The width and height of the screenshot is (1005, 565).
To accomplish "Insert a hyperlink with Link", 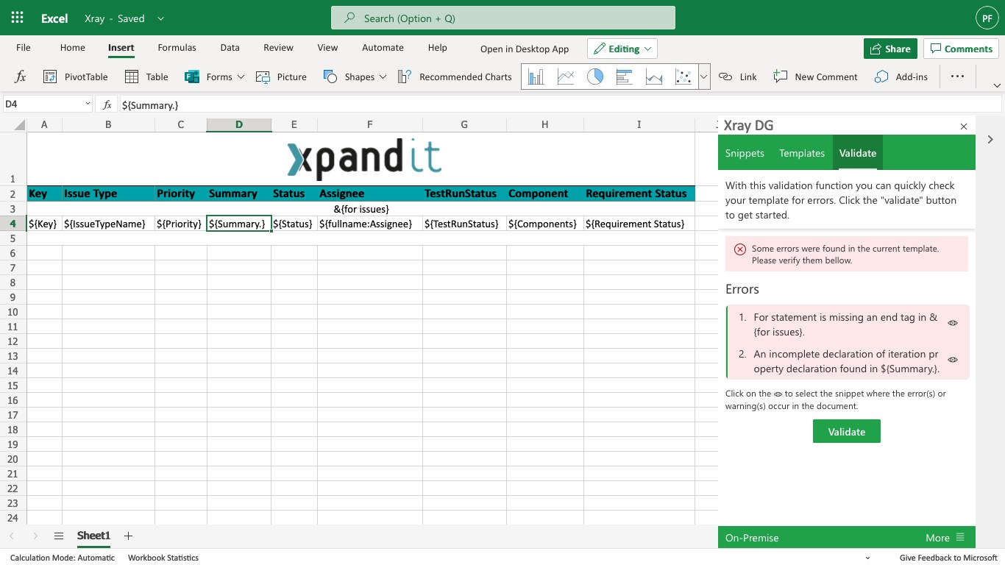I will pos(738,77).
